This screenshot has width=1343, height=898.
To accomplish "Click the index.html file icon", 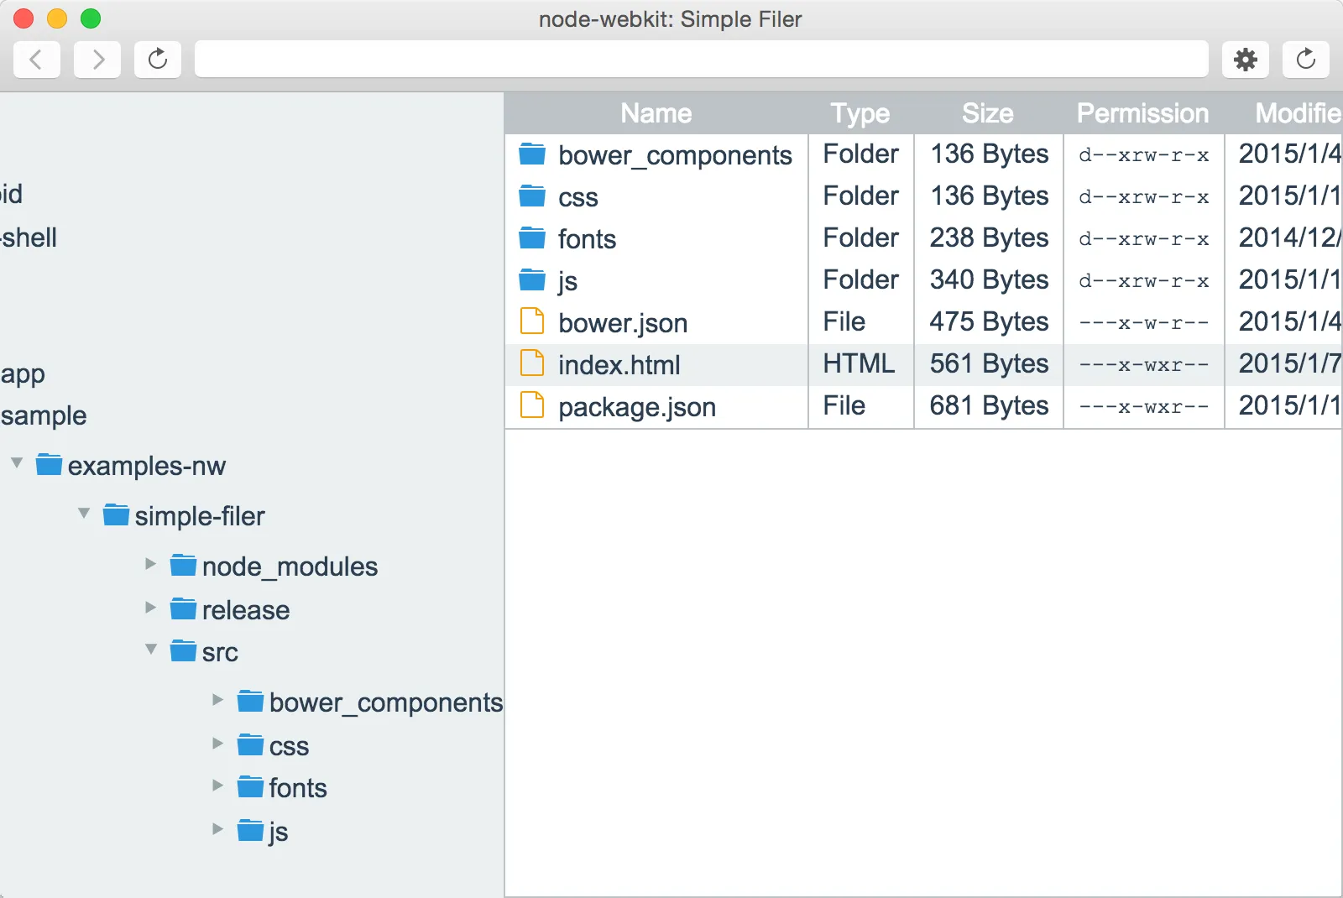I will click(x=532, y=363).
